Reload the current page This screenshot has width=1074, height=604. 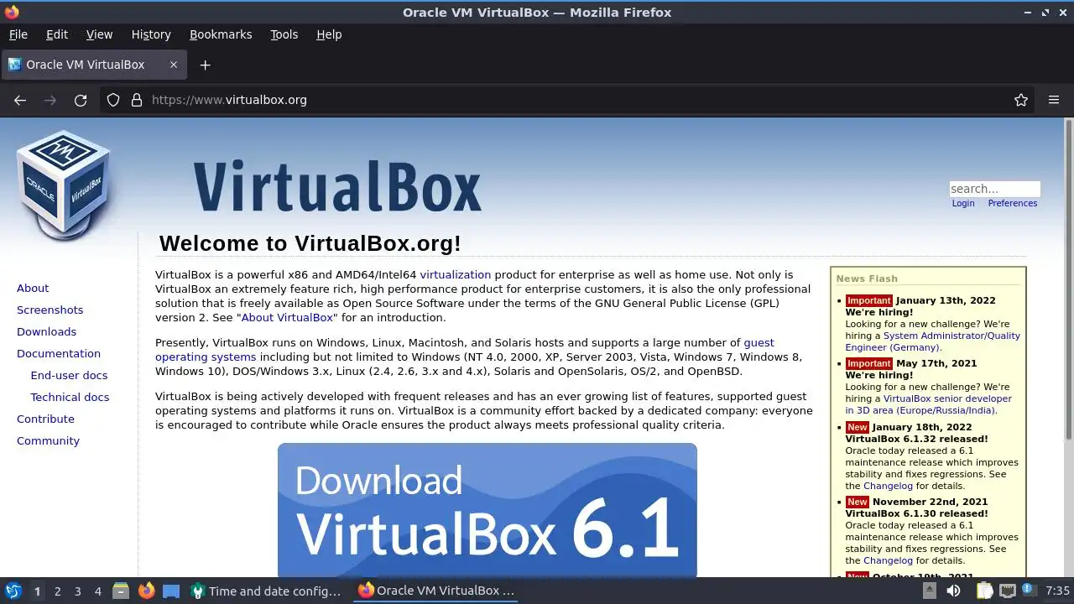[81, 100]
